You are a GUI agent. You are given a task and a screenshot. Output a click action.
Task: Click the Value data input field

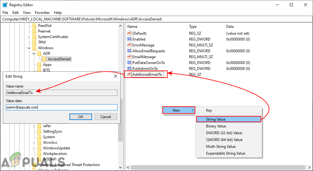point(61,107)
